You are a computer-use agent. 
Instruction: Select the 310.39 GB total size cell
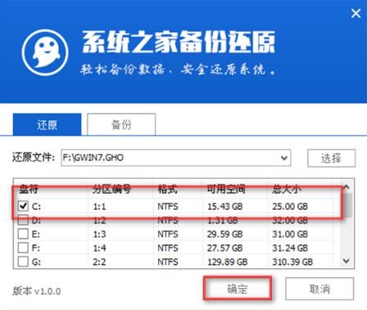(x=292, y=262)
